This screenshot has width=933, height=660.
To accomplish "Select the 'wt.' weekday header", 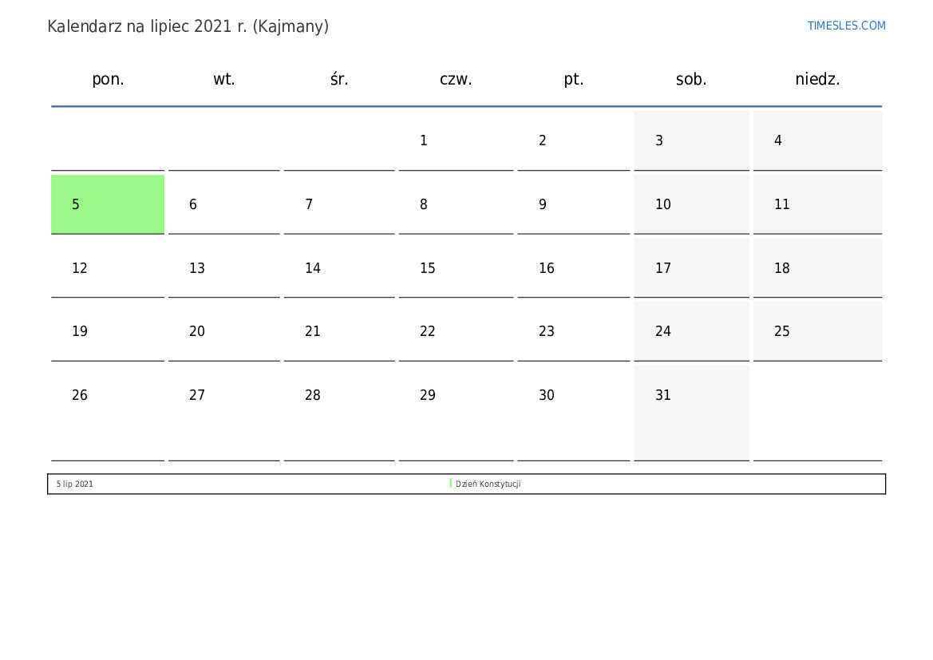I will point(223,79).
